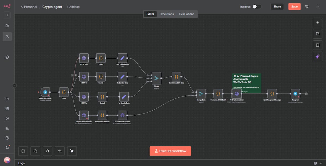Add a sticky note to canvas
326x166 pixels.
coord(317,34)
